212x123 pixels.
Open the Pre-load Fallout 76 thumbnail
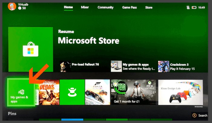pos(65,66)
